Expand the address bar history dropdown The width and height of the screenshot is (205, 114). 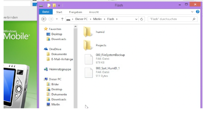coord(136,19)
